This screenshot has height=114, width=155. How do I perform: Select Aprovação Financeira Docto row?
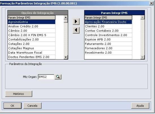[x=108, y=22]
